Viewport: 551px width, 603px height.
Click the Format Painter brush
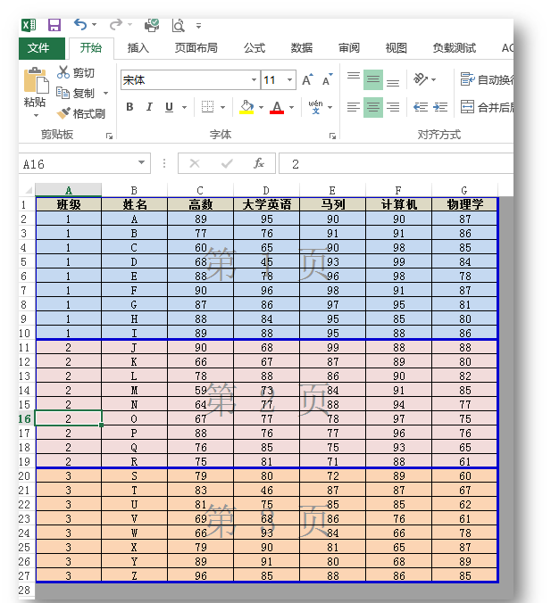click(x=63, y=112)
